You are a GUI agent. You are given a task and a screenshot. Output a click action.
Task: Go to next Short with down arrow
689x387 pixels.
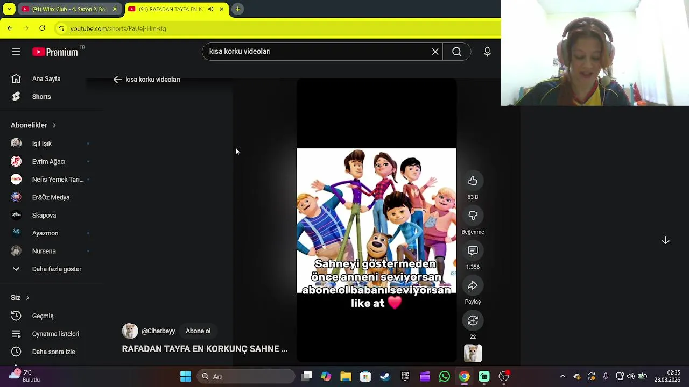(x=665, y=240)
